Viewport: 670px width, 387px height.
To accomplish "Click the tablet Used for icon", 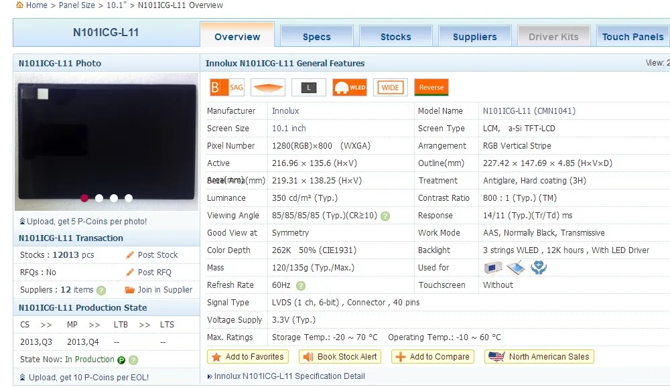I will pos(516,268).
